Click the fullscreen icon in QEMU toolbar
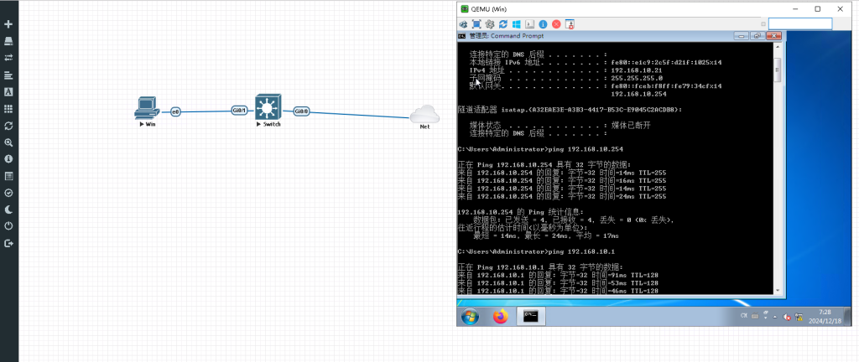The image size is (859, 362). [476, 24]
